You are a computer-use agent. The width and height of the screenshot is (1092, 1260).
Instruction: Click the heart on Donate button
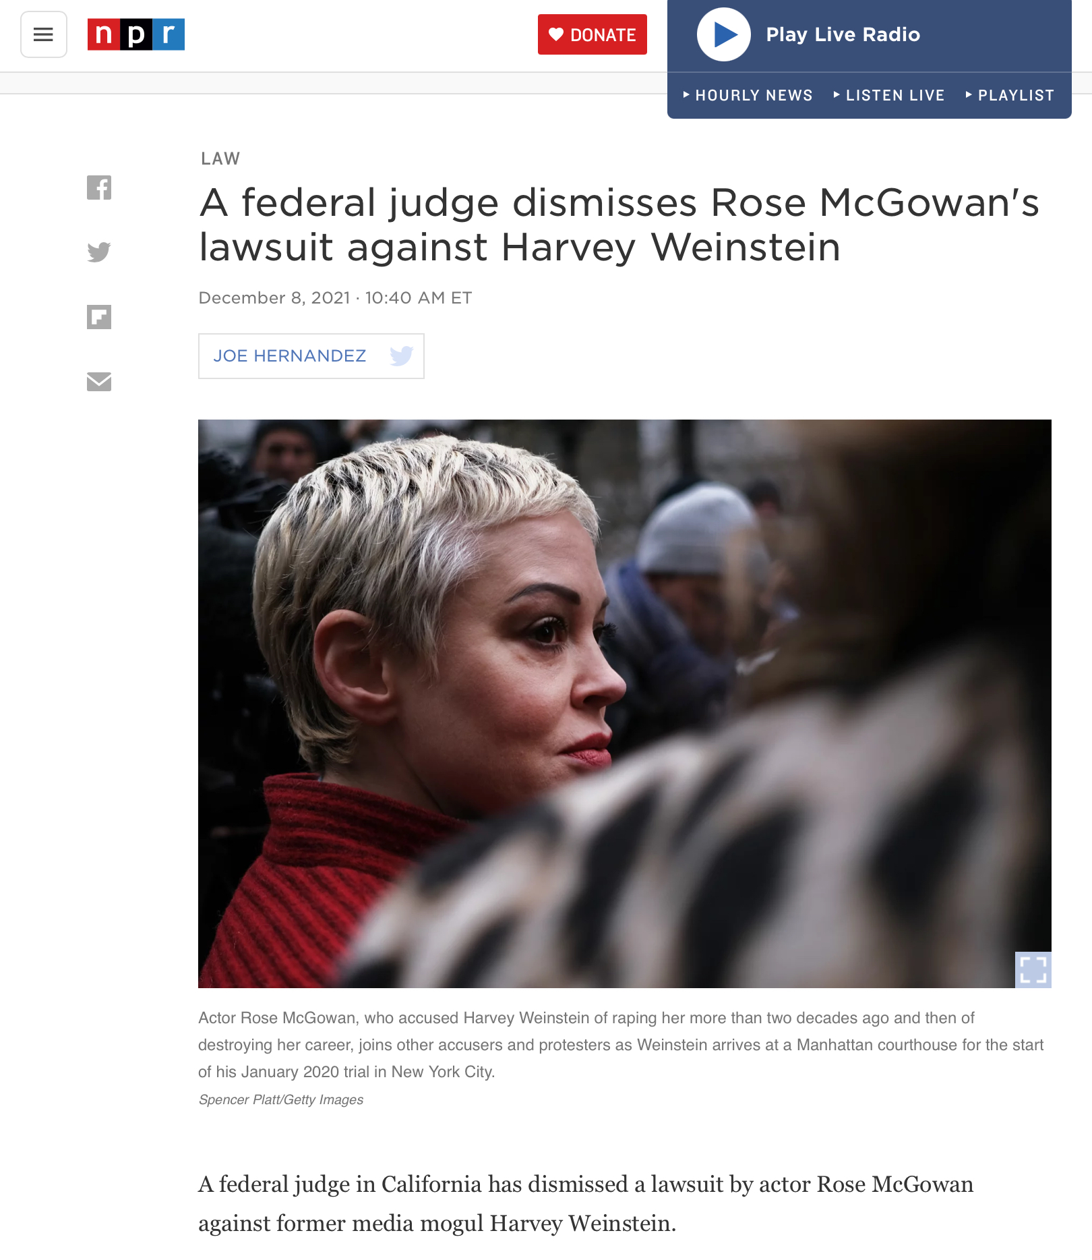(556, 34)
